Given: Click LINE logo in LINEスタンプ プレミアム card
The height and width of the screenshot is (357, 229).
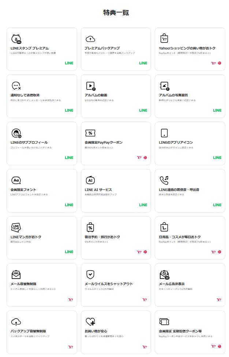Looking at the screenshot, I should click(x=69, y=63).
